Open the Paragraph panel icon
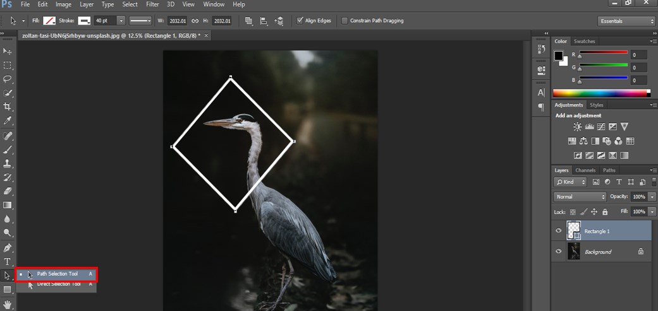 [x=541, y=107]
